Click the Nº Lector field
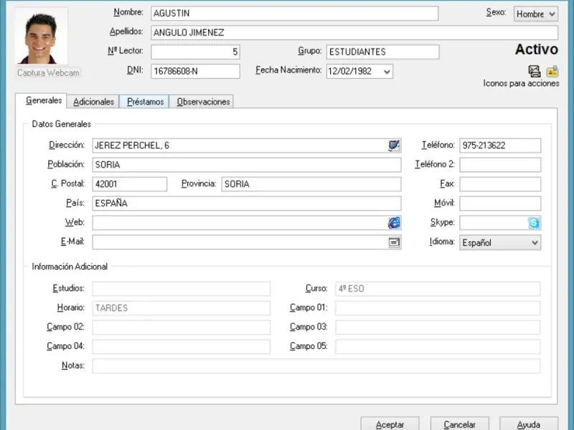 click(x=195, y=52)
